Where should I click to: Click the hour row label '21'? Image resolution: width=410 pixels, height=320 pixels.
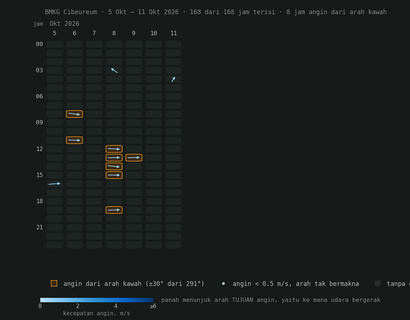tap(40, 227)
